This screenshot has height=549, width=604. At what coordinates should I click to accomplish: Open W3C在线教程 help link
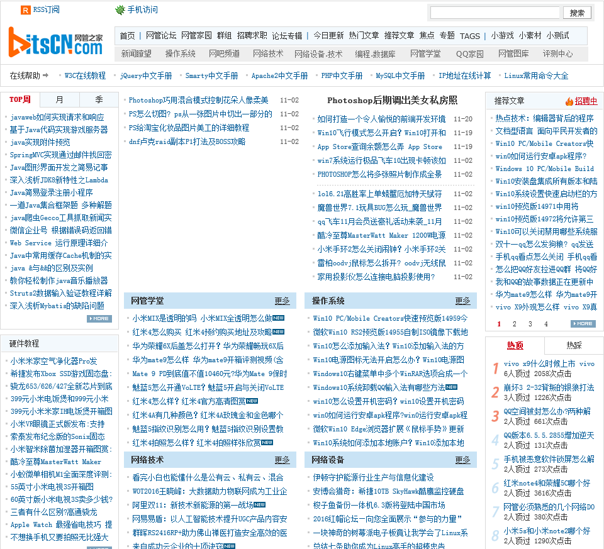(x=85, y=76)
